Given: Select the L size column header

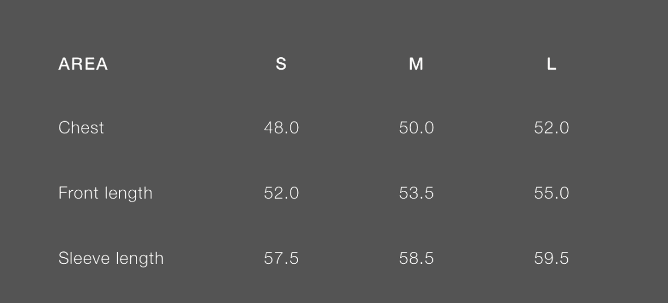Looking at the screenshot, I should pyautogui.click(x=551, y=64).
